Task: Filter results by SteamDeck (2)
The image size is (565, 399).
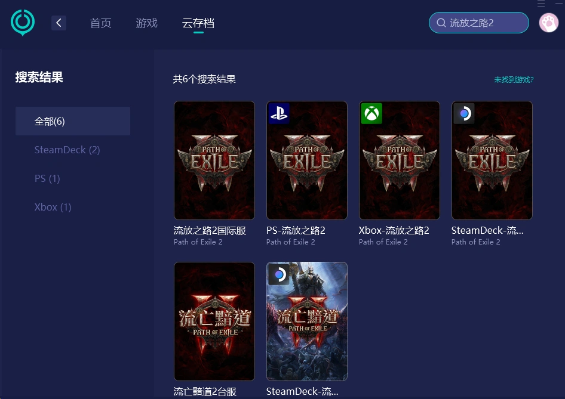Action: pos(67,150)
